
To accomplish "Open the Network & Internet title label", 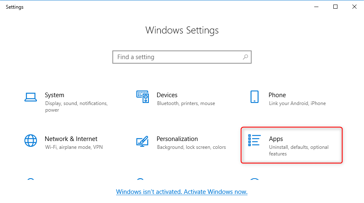I will [71, 139].
